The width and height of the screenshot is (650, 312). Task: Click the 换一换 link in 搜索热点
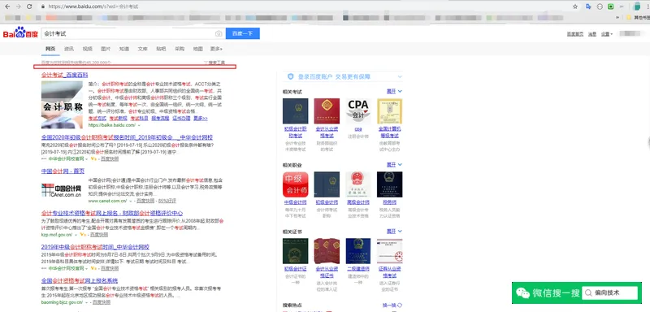[x=389, y=305]
